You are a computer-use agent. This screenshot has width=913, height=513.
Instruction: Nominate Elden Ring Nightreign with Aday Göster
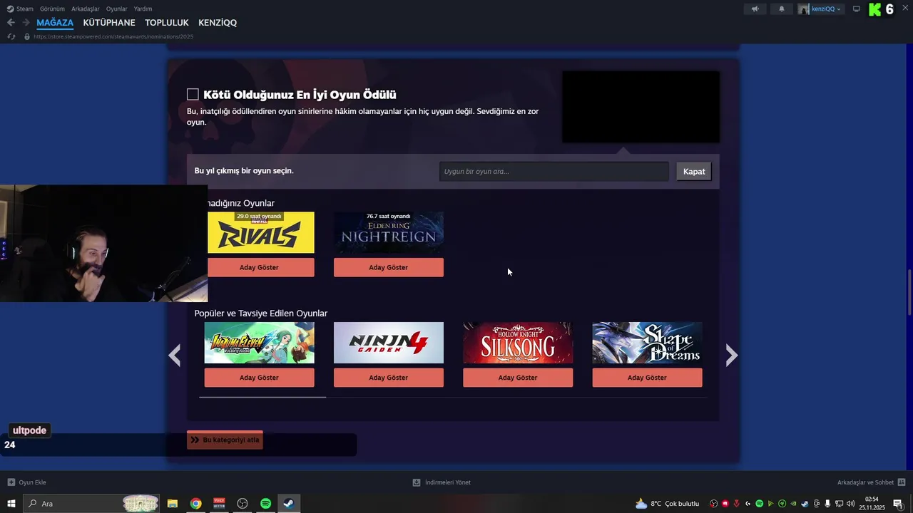(389, 267)
